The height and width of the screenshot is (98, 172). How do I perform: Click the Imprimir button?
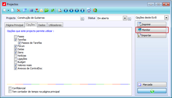coord(152,24)
